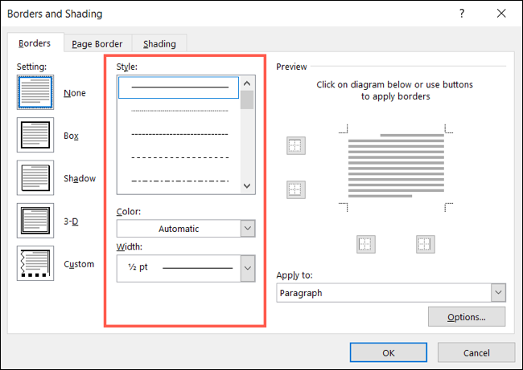Toggle the bottom border preview button
The image size is (523, 370).
(x=296, y=189)
